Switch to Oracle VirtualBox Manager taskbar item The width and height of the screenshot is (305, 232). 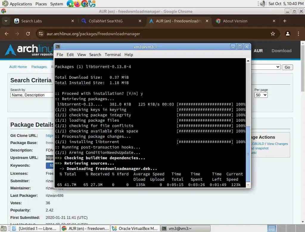(135, 228)
